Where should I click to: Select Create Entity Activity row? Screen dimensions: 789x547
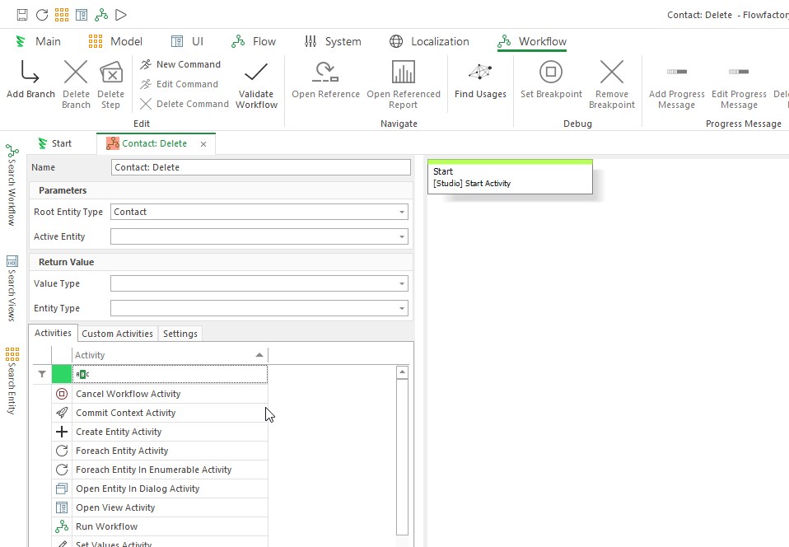(160, 432)
